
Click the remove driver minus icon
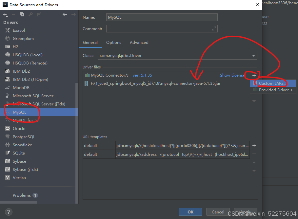(13, 14)
